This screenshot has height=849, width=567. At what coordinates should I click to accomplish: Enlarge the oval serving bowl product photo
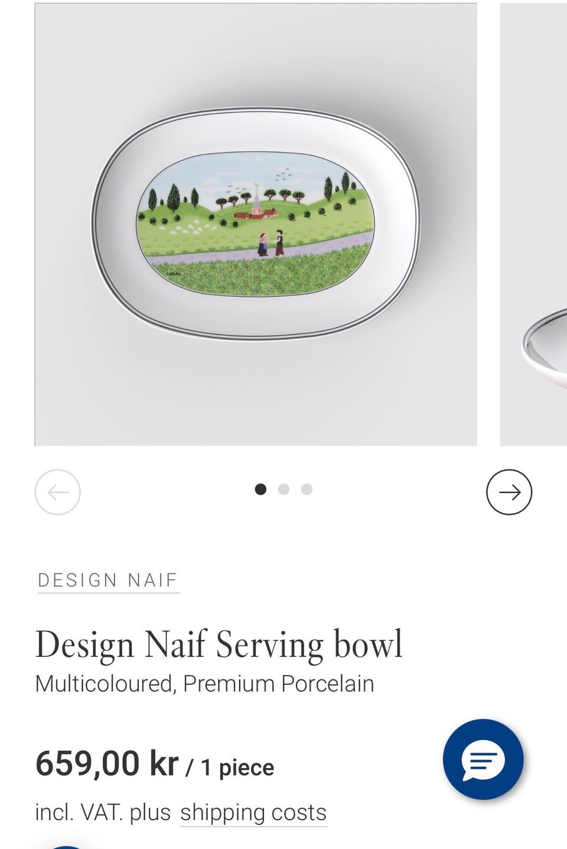(x=256, y=224)
